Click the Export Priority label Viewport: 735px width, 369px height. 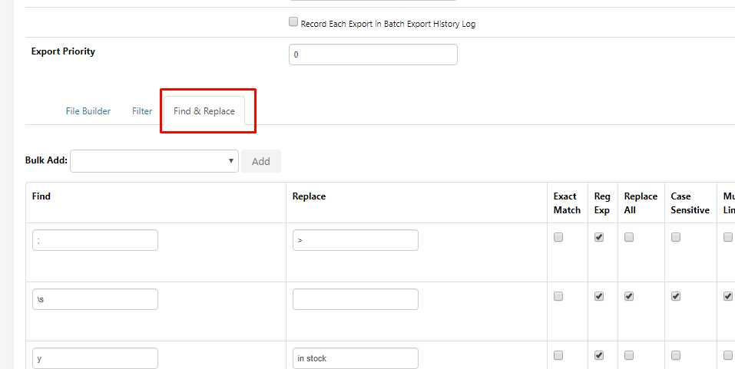click(63, 51)
